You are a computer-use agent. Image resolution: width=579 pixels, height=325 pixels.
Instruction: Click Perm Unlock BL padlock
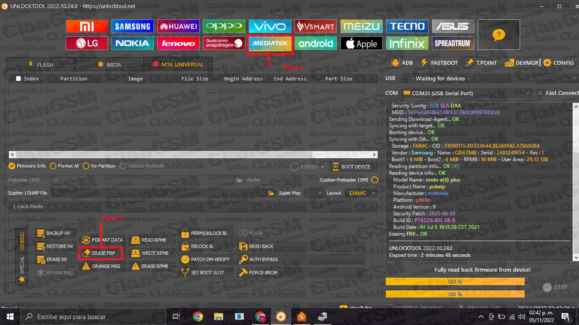pyautogui.click(x=185, y=233)
